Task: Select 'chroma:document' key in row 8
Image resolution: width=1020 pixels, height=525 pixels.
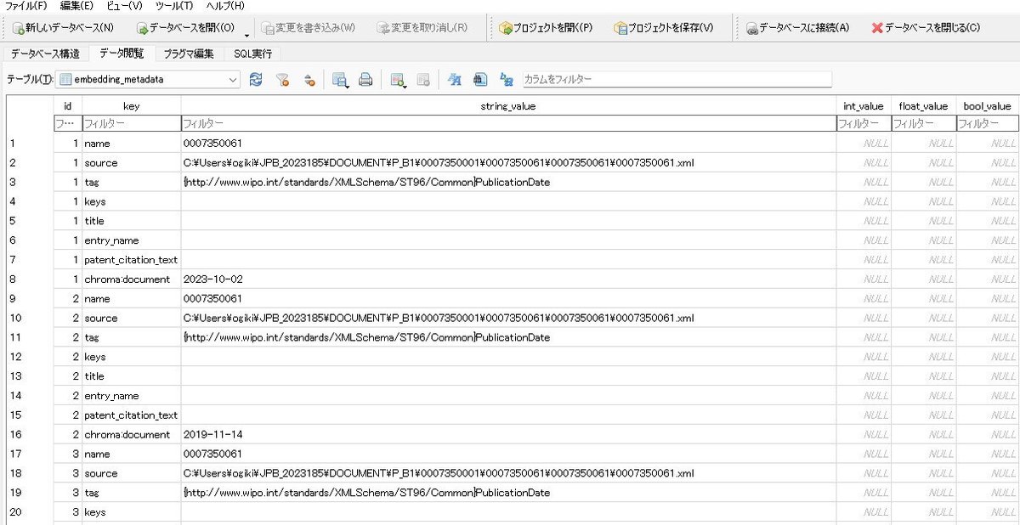Action: (x=131, y=279)
